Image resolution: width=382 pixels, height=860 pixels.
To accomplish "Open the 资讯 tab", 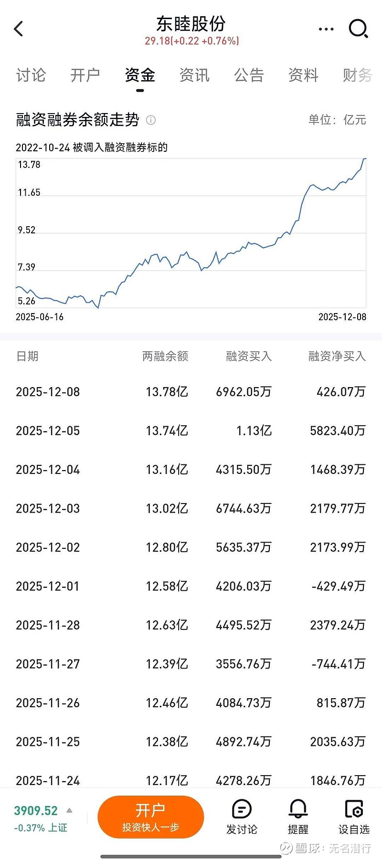I will (x=194, y=75).
